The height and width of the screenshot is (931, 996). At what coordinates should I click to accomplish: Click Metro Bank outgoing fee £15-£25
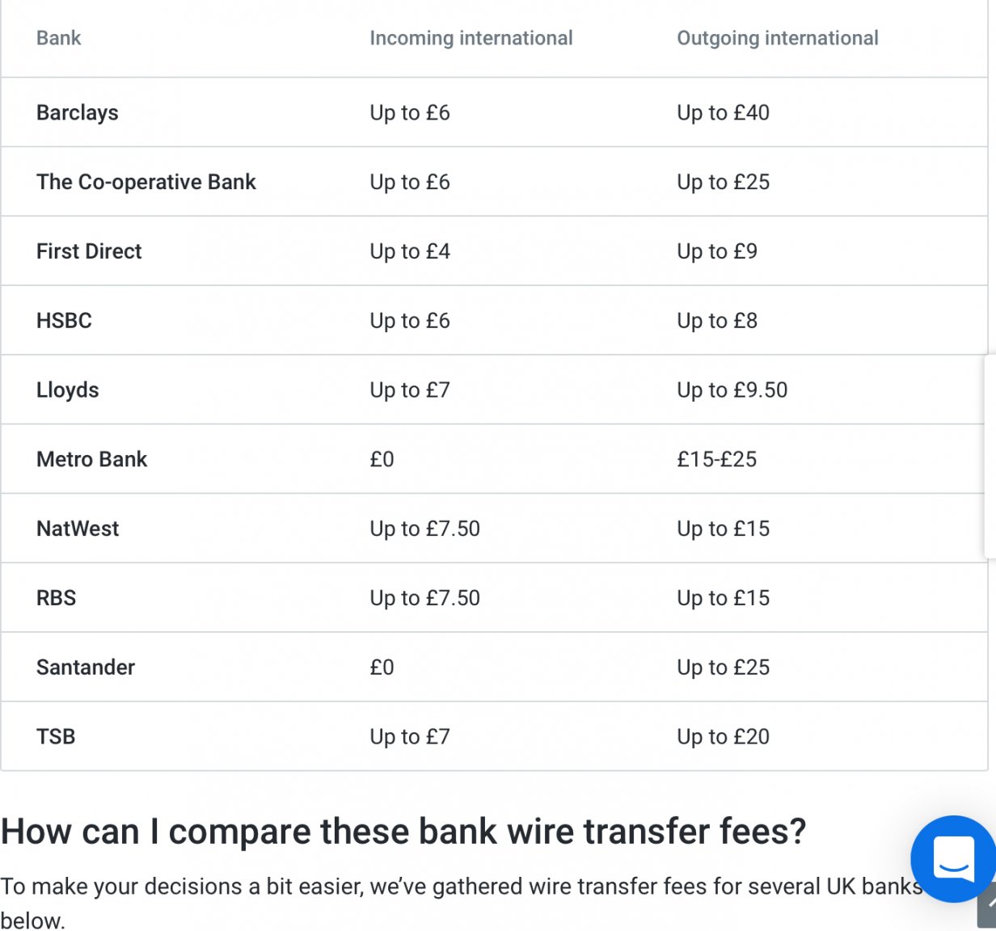717,459
